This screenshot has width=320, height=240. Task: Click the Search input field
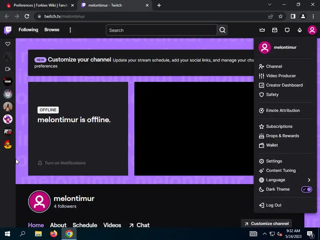pos(162,30)
